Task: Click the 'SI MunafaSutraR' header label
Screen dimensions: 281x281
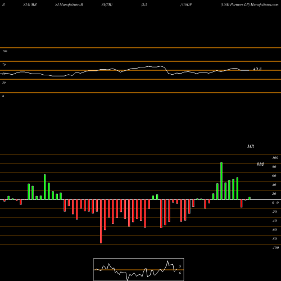Action: tap(69, 4)
